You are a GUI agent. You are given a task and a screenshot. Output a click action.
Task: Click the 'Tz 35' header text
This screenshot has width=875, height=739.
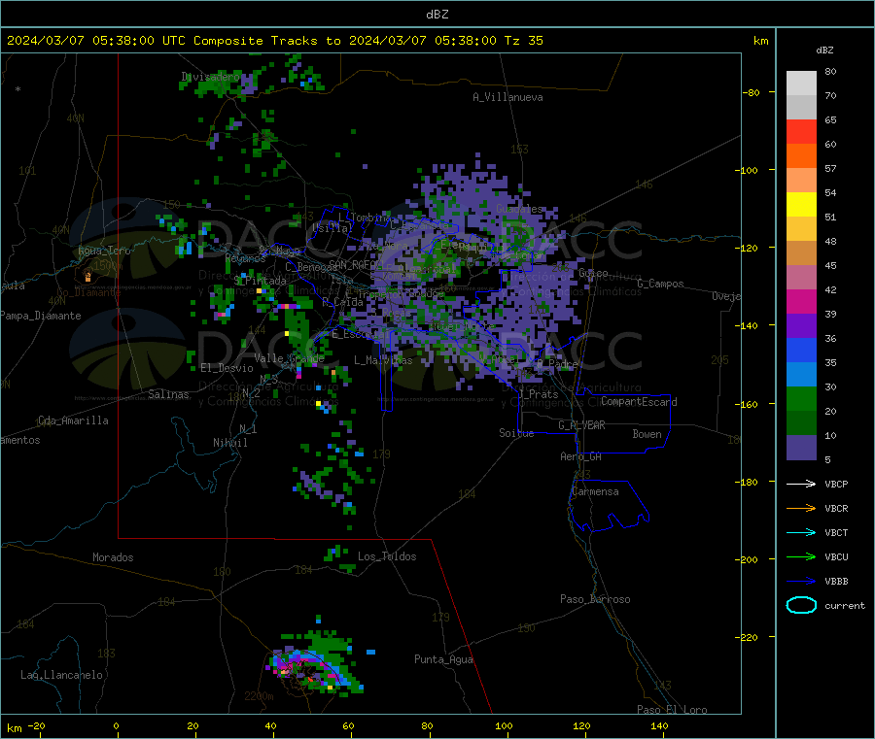tap(523, 41)
